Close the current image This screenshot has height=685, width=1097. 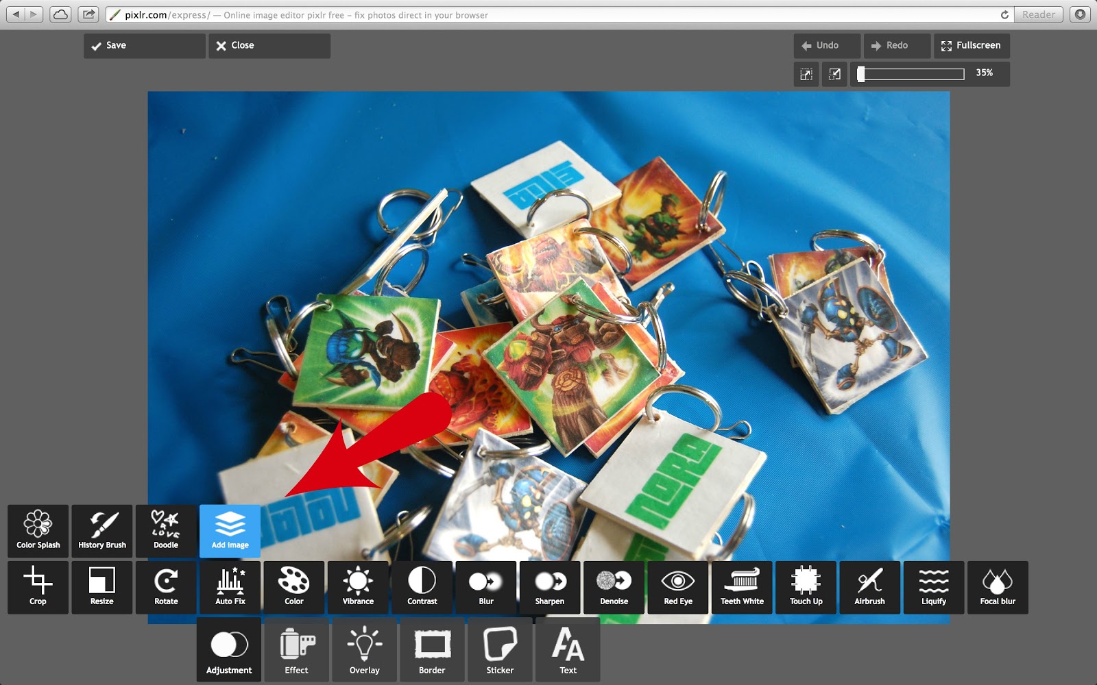(269, 46)
